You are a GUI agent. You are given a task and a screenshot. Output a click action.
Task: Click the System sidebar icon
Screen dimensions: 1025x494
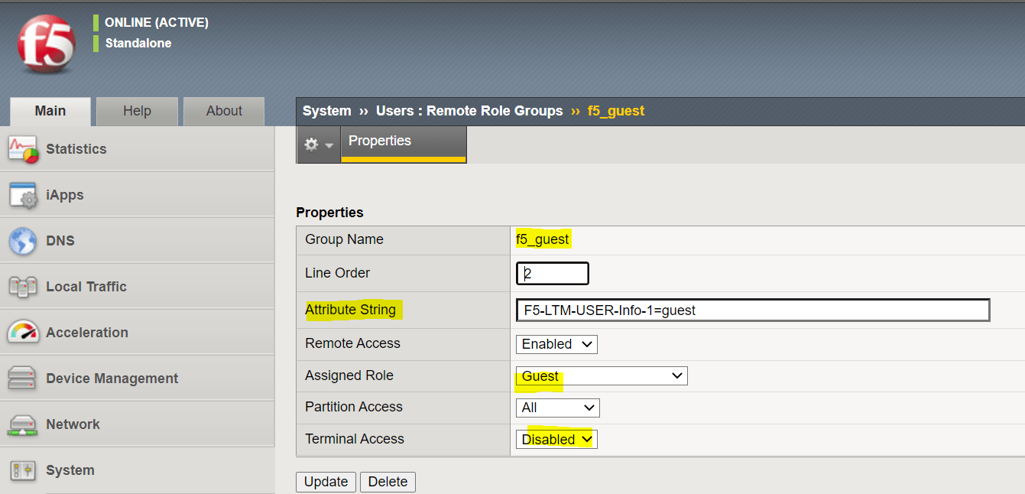(23, 470)
